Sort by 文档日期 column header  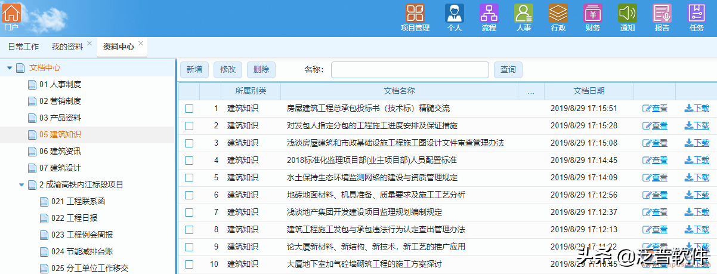click(589, 91)
